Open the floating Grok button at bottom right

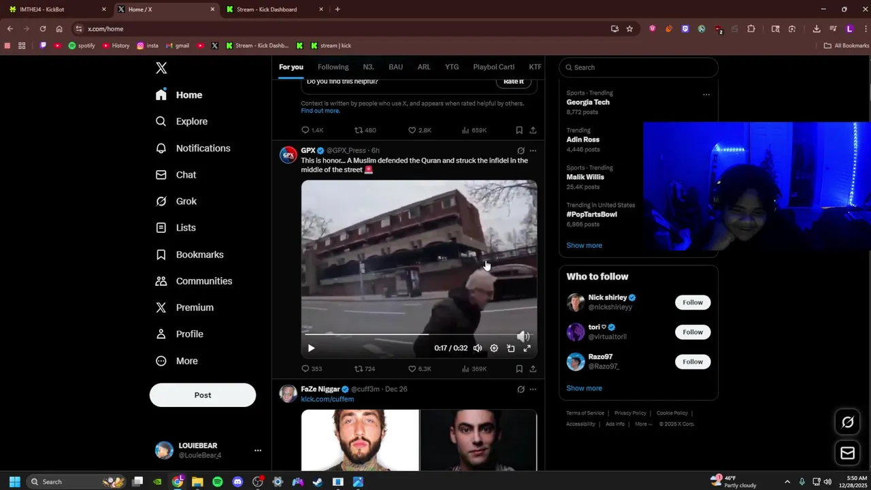click(848, 422)
